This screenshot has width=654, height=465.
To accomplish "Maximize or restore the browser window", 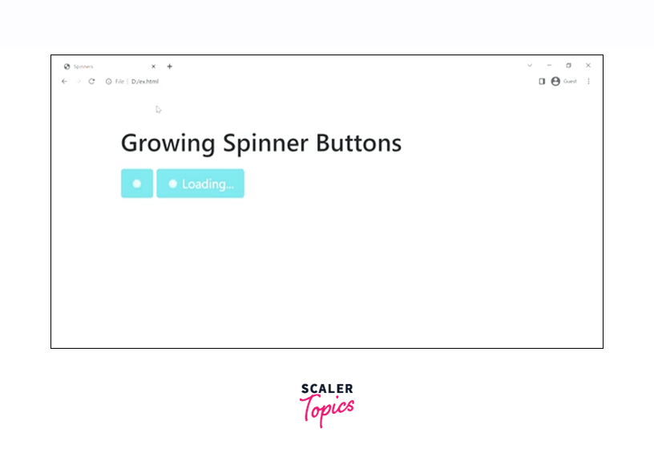I will tap(568, 65).
